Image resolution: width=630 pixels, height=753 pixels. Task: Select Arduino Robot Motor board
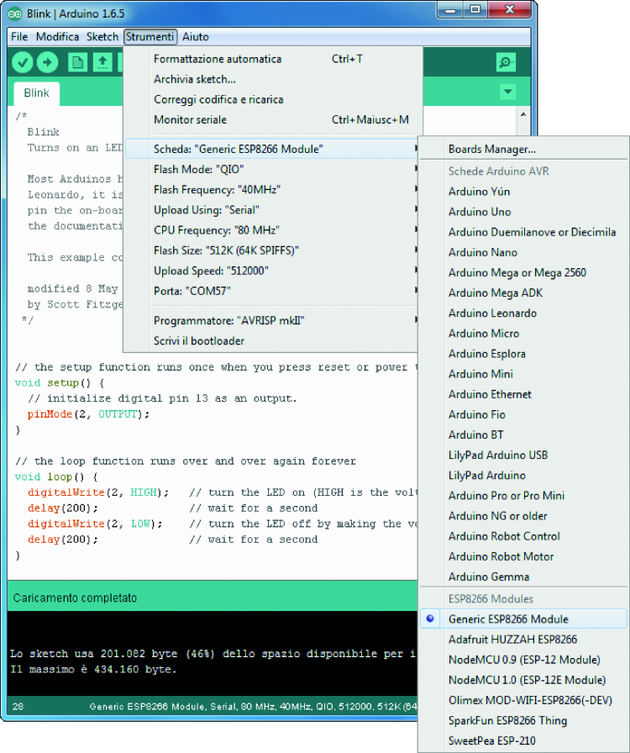click(x=523, y=556)
